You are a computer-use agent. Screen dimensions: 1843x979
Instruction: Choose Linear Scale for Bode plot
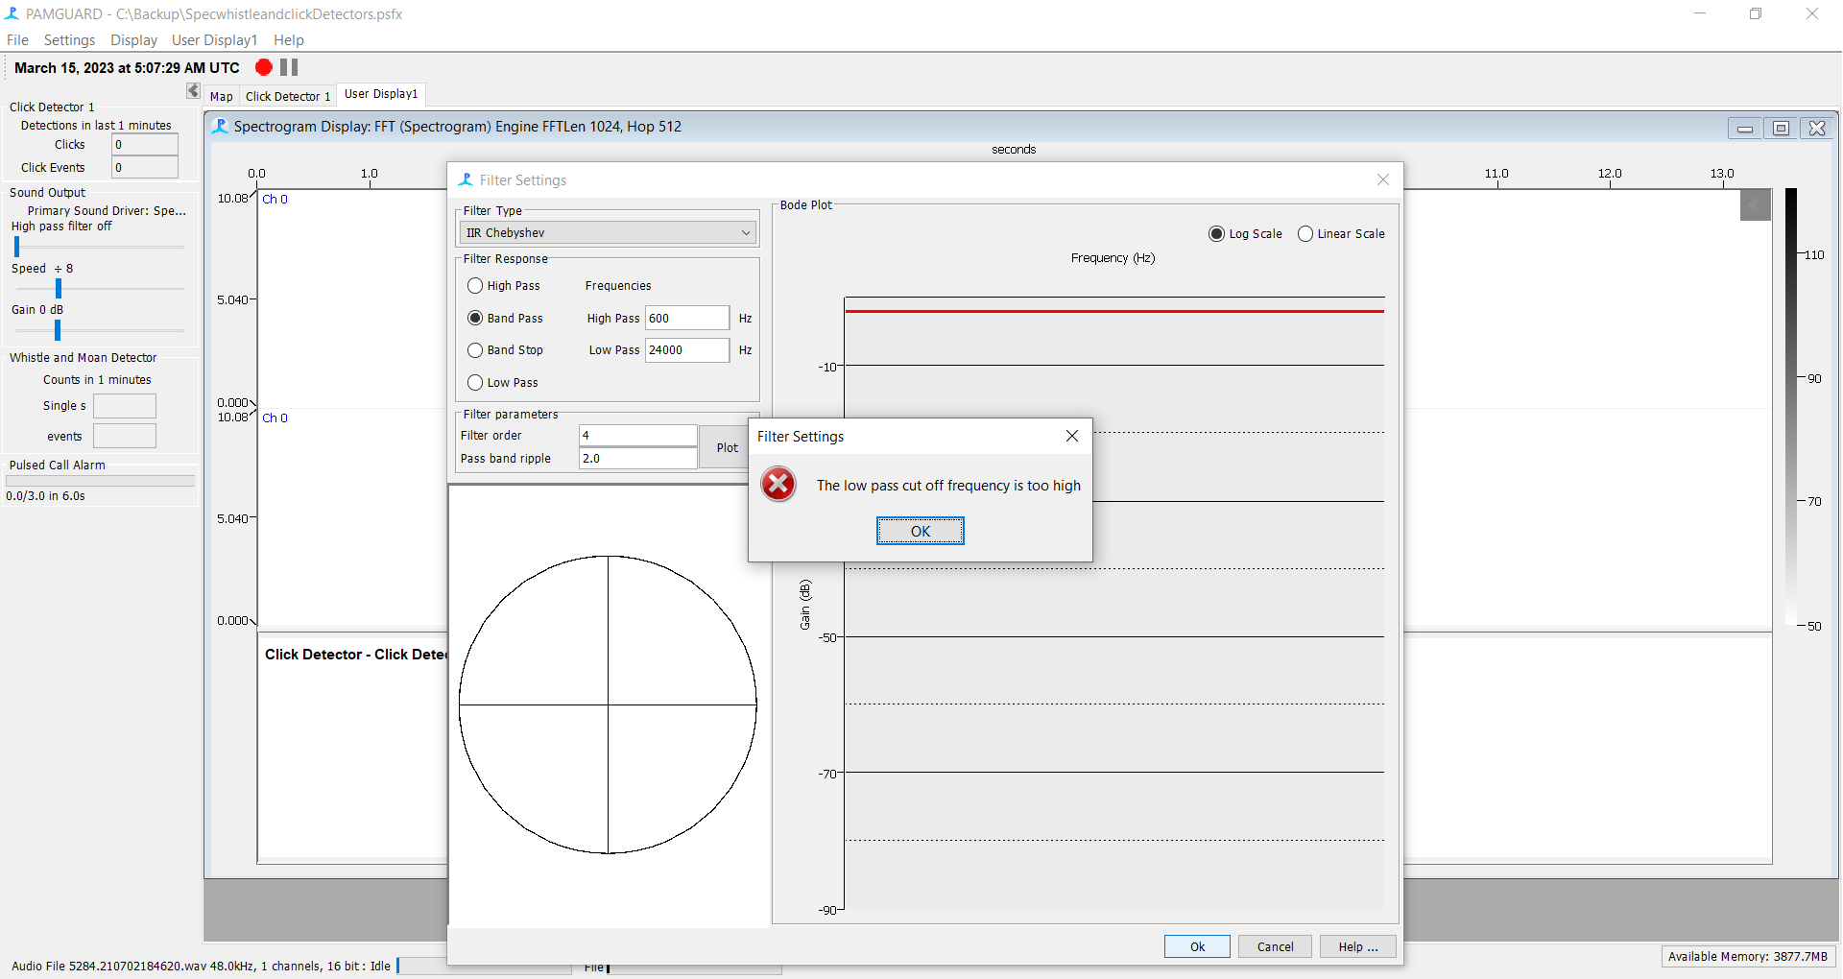pos(1305,234)
